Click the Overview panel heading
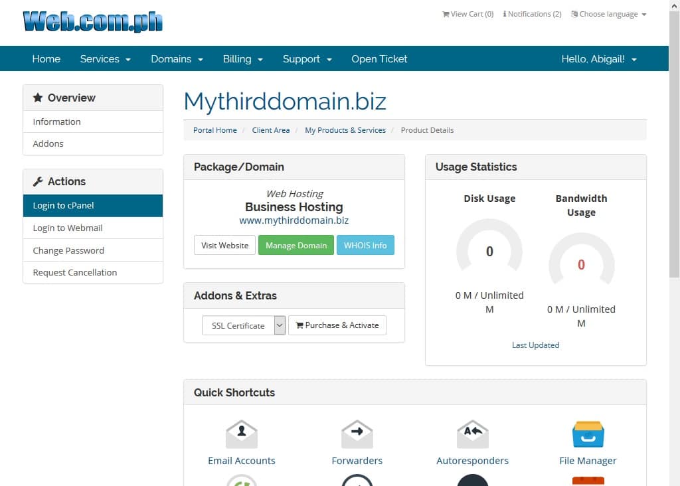The width and height of the screenshot is (680, 486). (x=93, y=98)
